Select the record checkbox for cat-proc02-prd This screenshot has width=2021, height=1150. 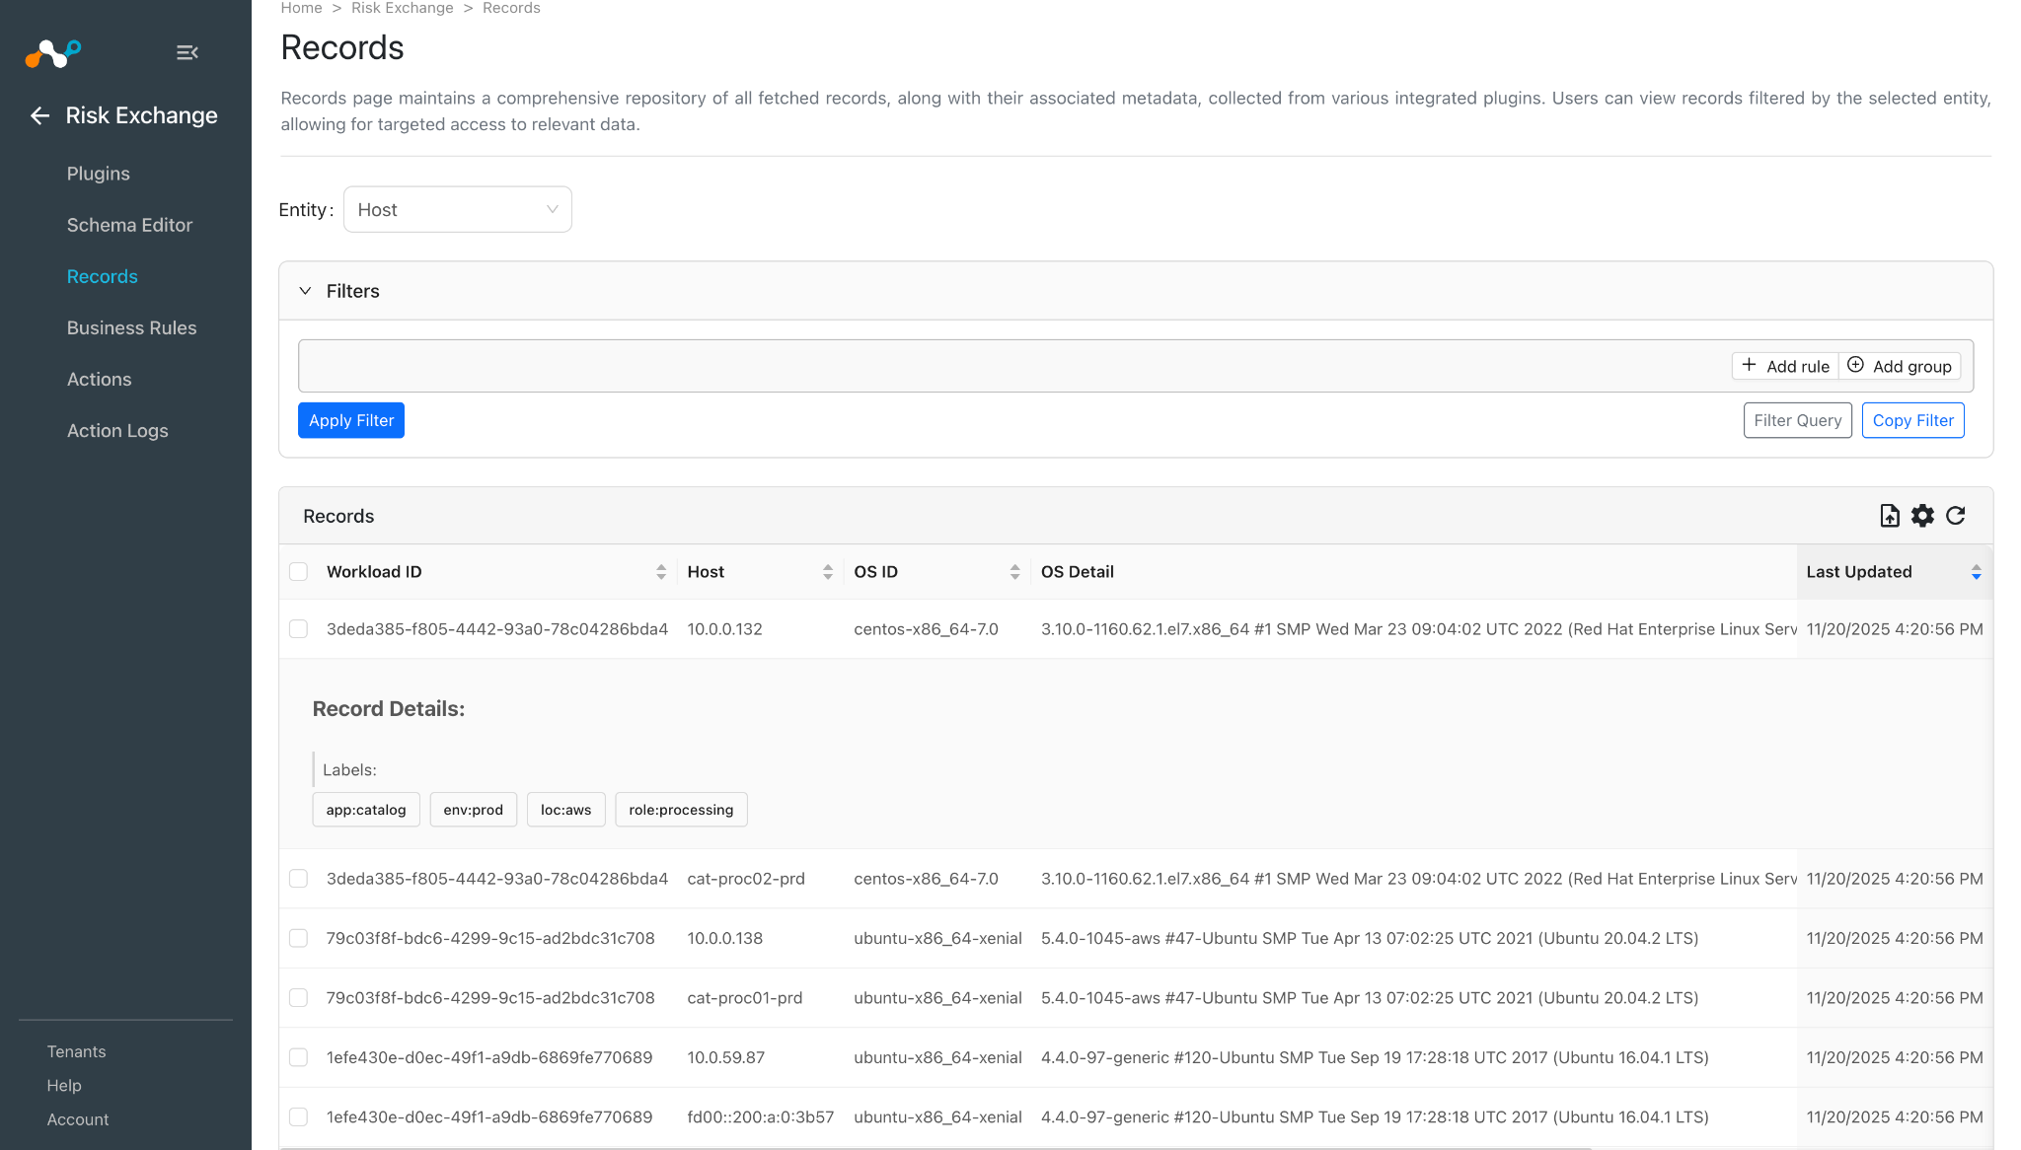point(298,879)
